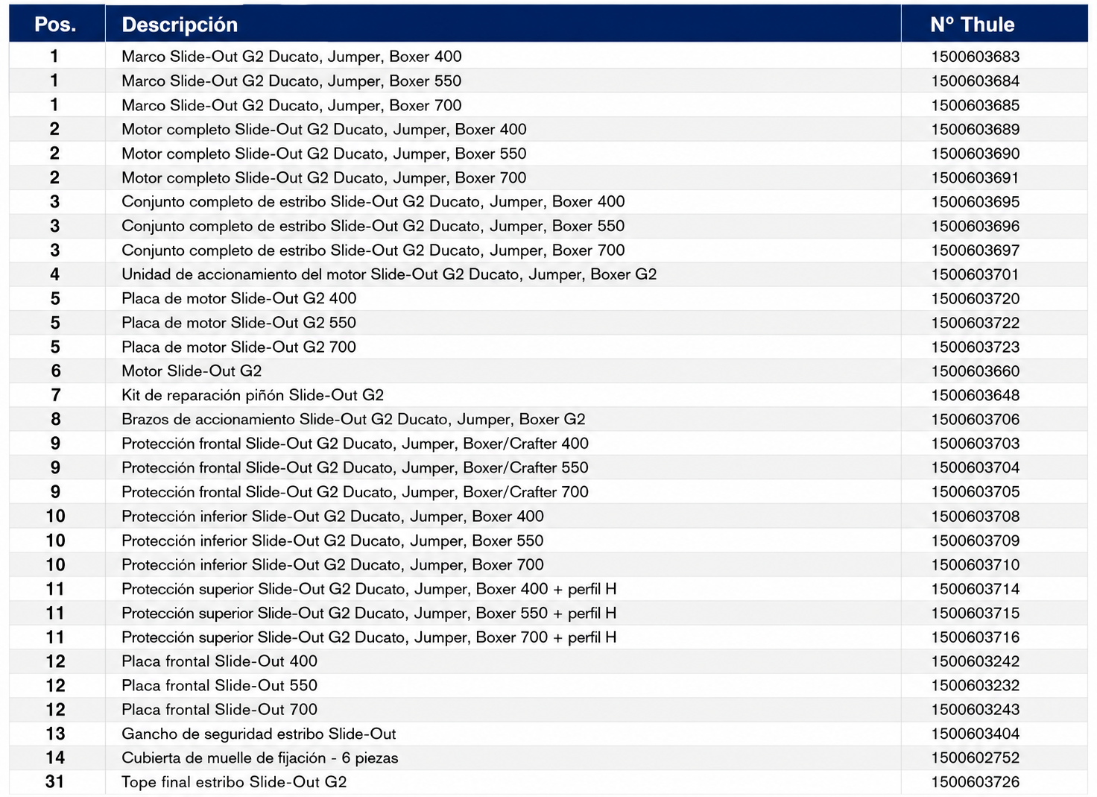Click part number 1500603709

click(975, 541)
